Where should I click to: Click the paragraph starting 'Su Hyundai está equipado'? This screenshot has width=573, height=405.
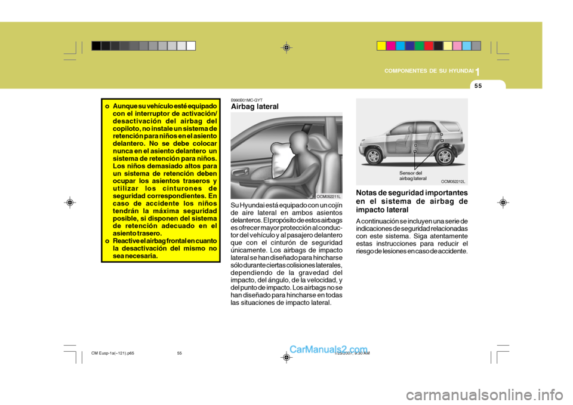(286, 254)
